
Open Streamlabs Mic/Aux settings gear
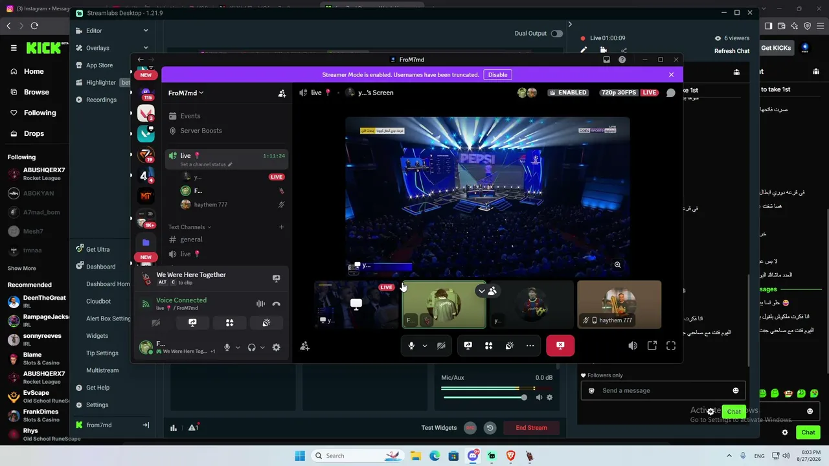click(550, 397)
